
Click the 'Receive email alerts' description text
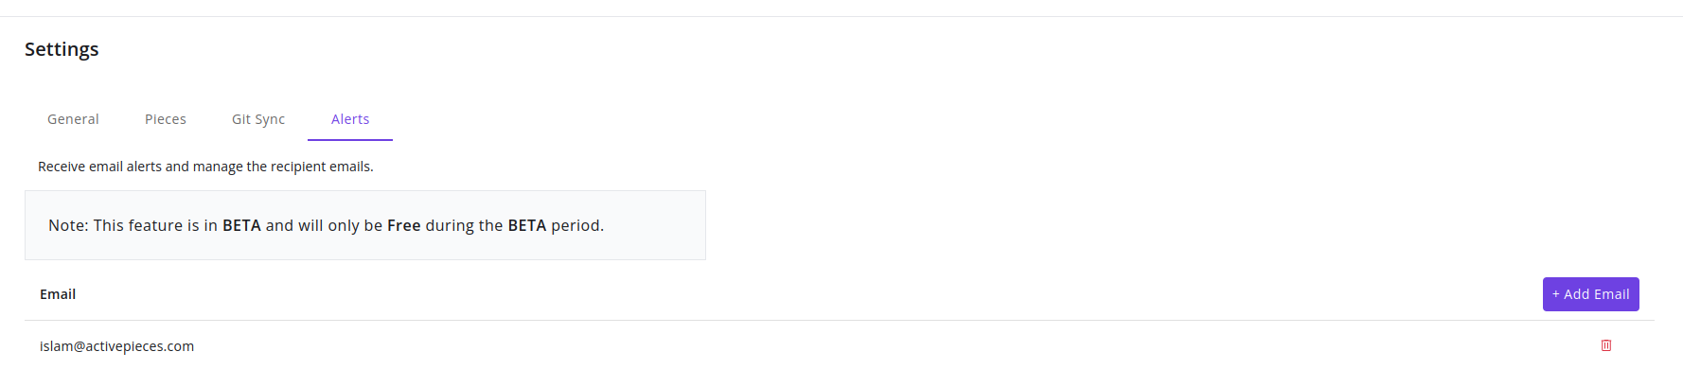point(205,167)
